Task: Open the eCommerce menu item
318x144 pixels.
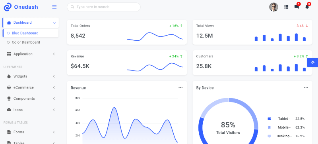Action: pyautogui.click(x=31, y=87)
